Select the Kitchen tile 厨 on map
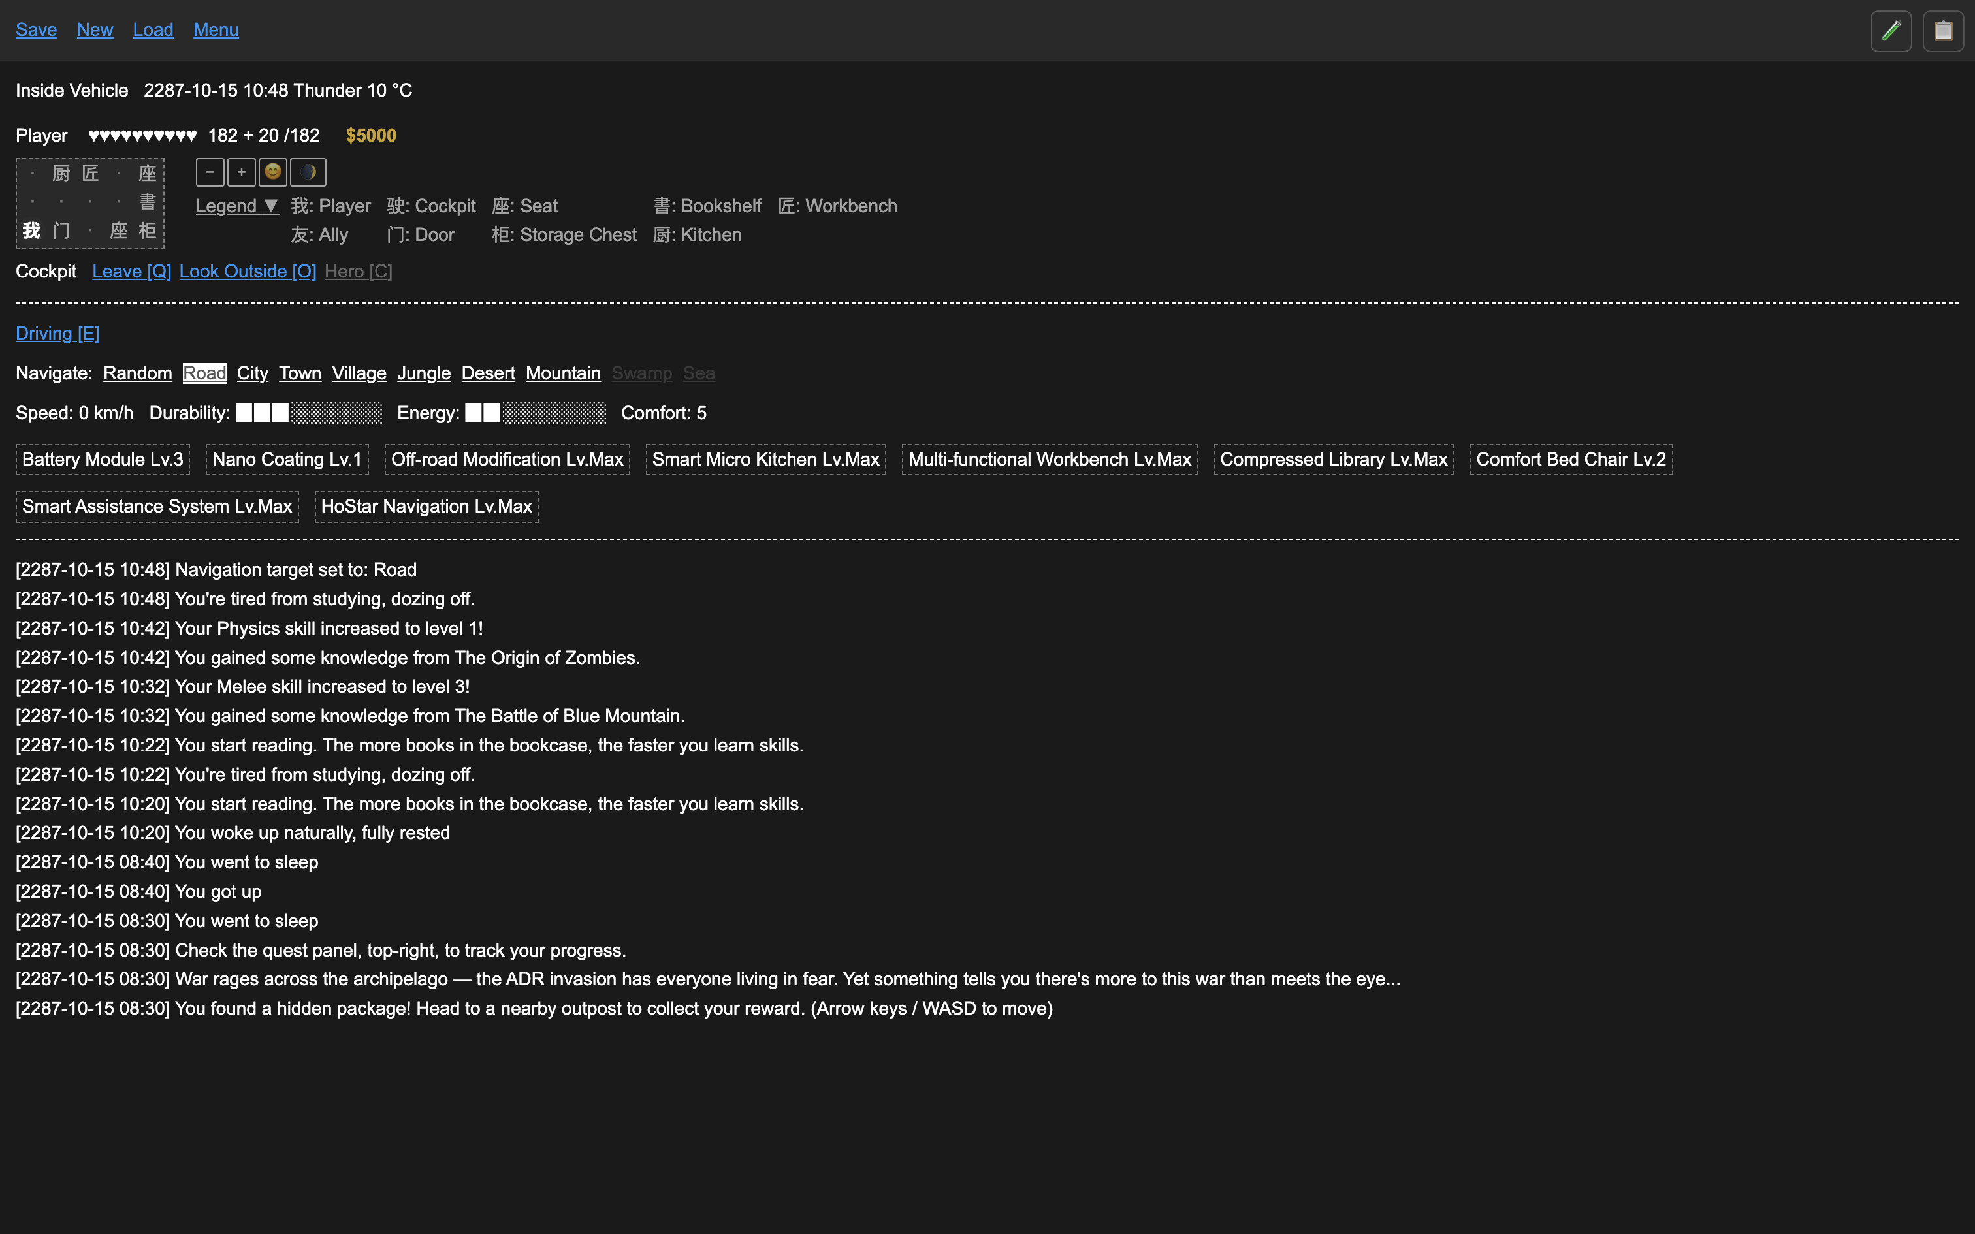The height and width of the screenshot is (1234, 1975). (x=61, y=173)
